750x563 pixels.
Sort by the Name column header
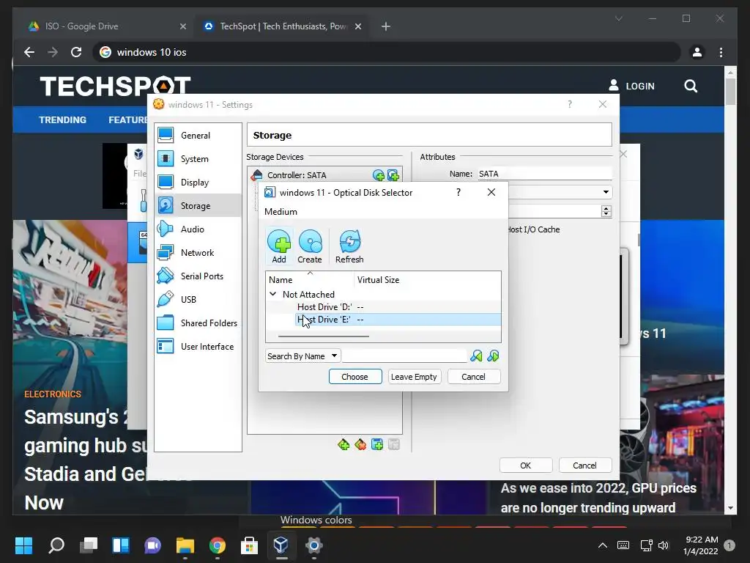pyautogui.click(x=310, y=280)
